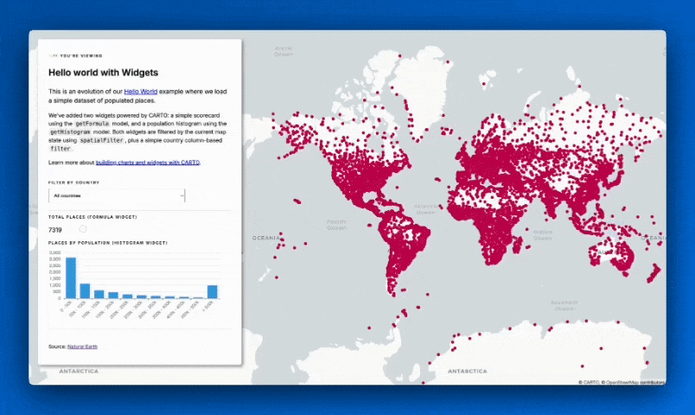Click the Arctic Ocean label at top
Viewport: 695px width, 415px height.
point(284,51)
